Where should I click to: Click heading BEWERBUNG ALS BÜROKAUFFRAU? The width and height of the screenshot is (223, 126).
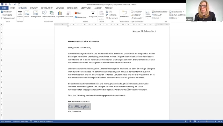click(83, 42)
